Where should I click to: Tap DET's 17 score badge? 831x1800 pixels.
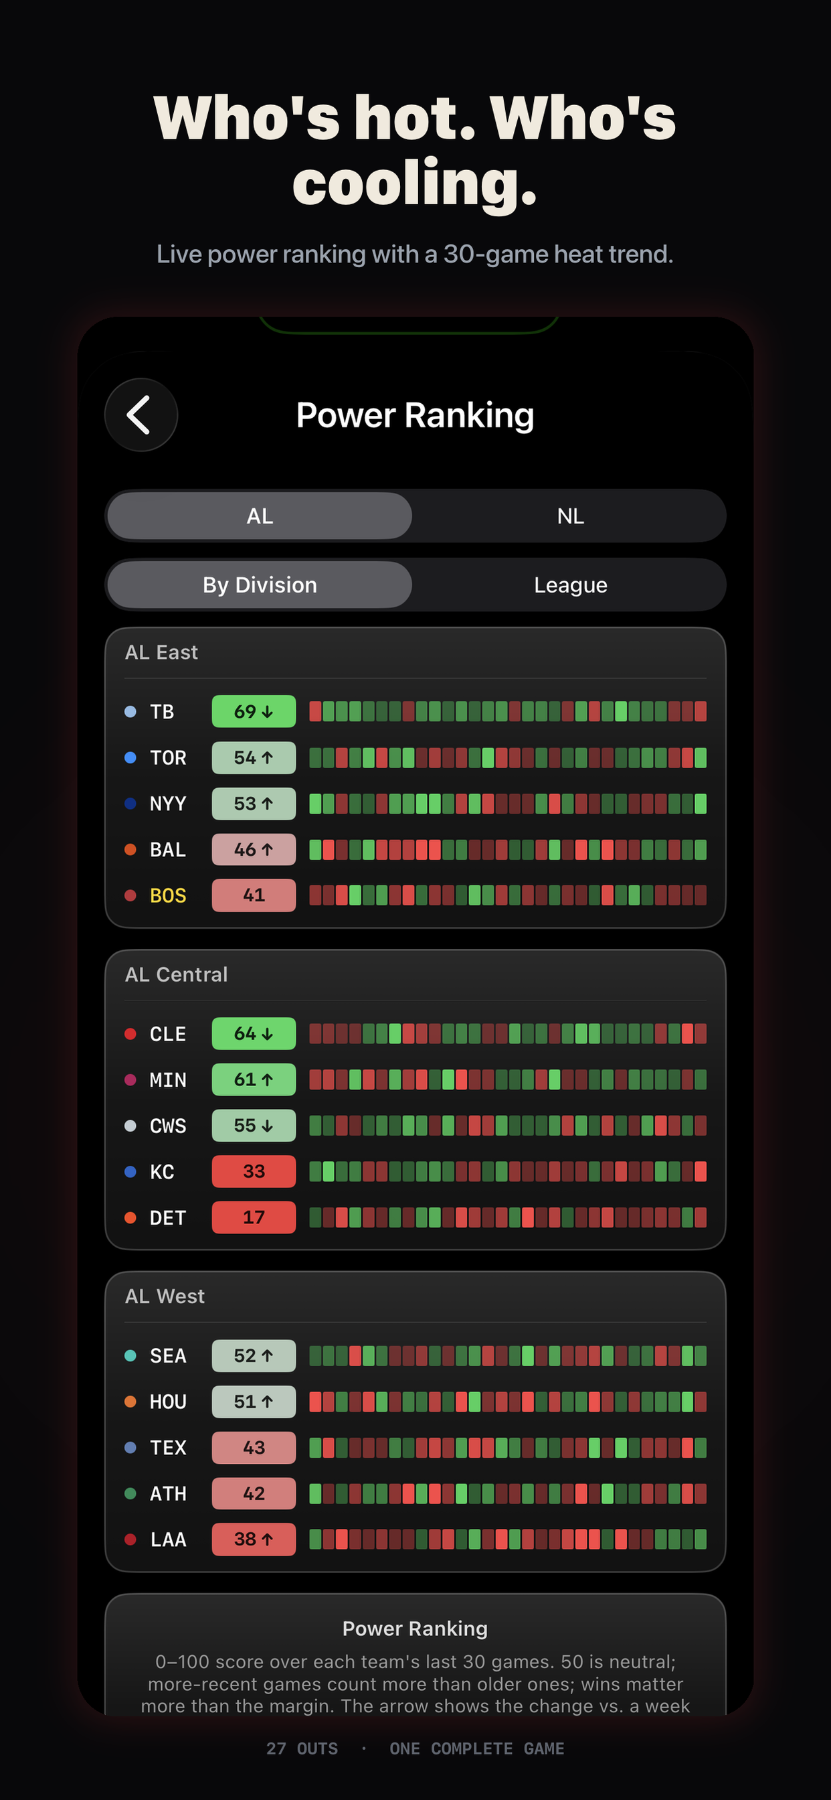(254, 1217)
